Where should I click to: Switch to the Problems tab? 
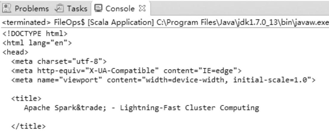pos(25,9)
